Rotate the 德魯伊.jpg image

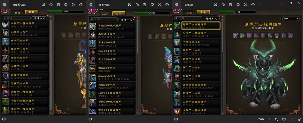click(137, 5)
